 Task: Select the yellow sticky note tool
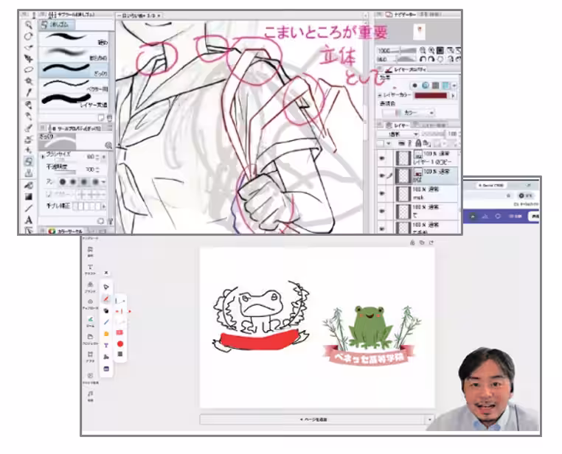(106, 334)
